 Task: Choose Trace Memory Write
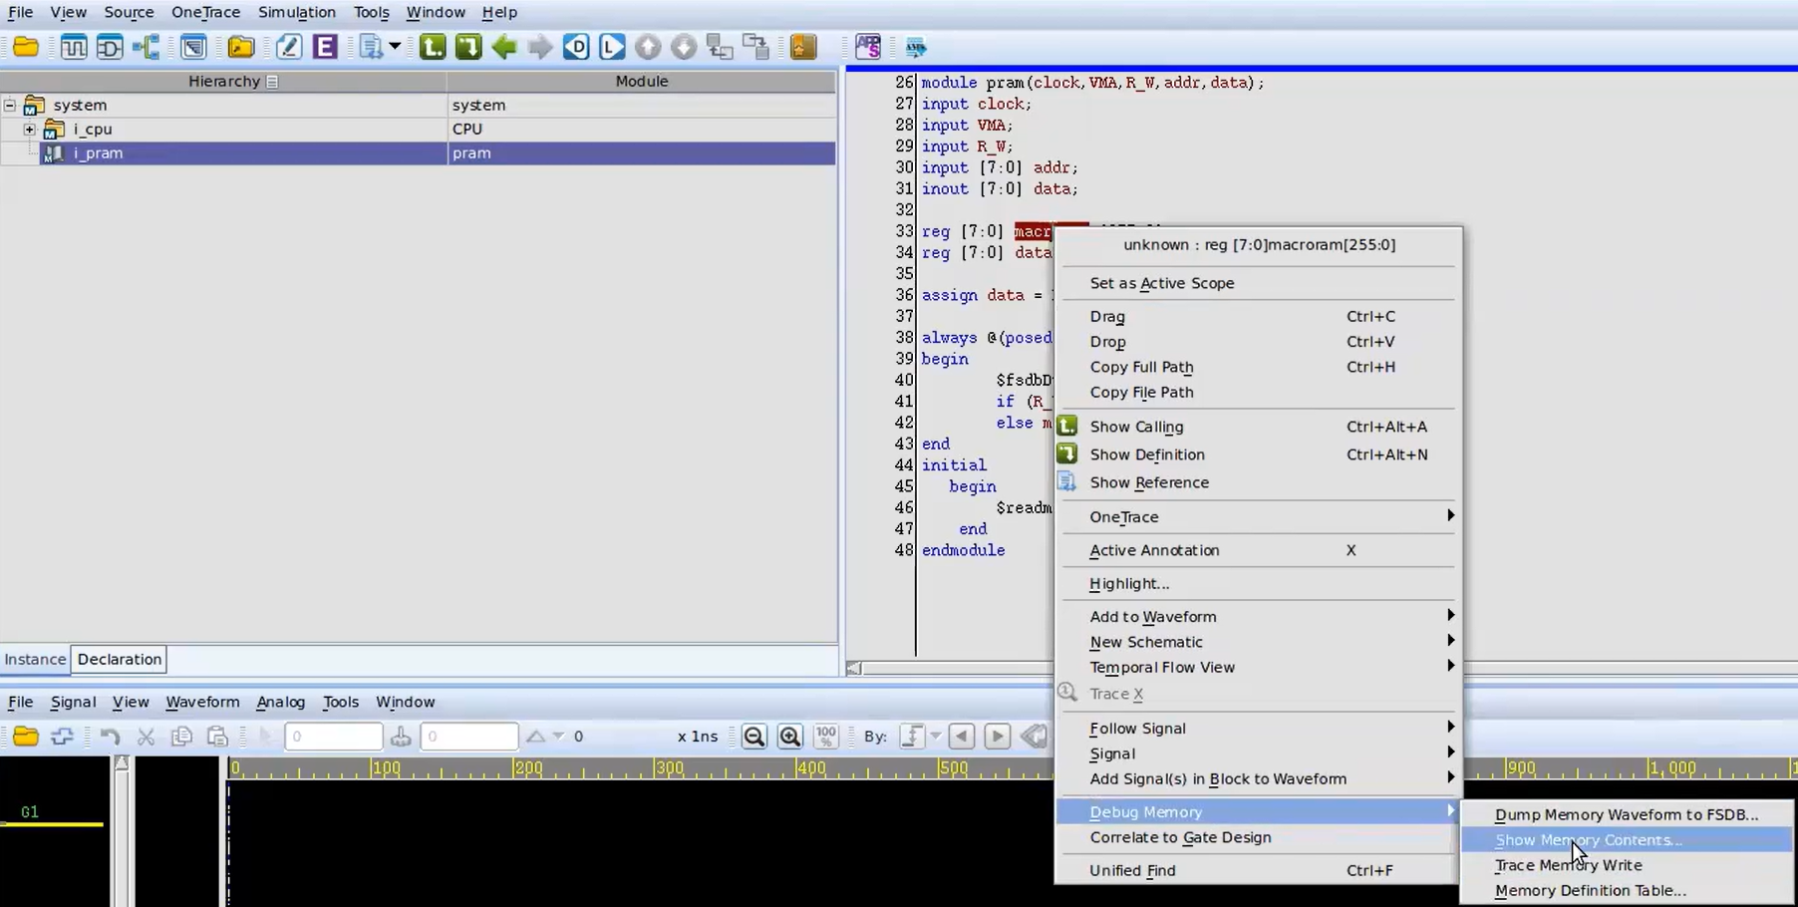tap(1627, 865)
